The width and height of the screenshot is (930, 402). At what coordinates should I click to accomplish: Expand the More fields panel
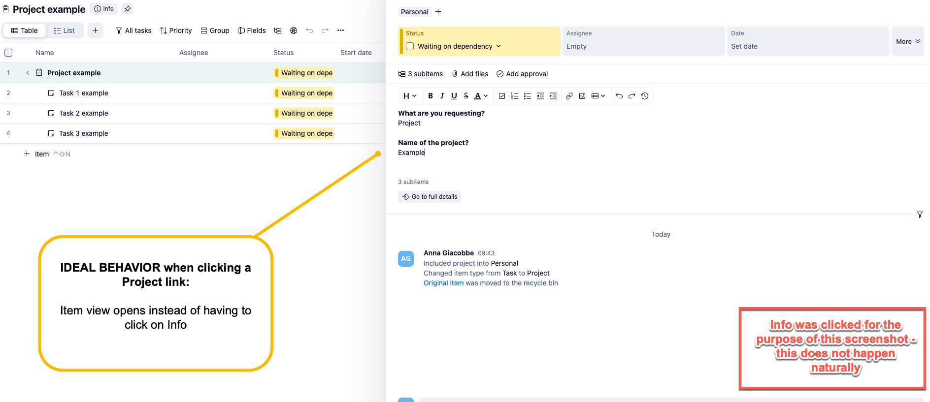[907, 42]
